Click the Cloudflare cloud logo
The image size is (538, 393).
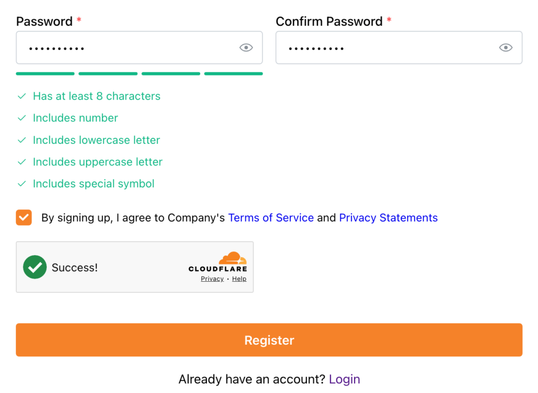pyautogui.click(x=233, y=258)
